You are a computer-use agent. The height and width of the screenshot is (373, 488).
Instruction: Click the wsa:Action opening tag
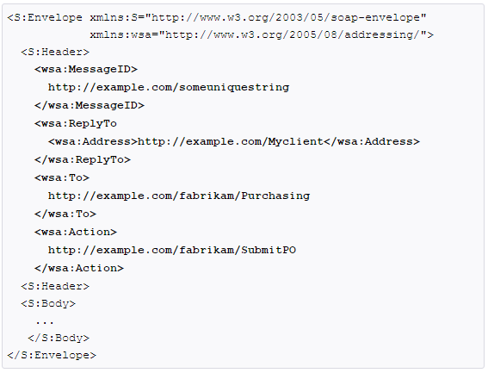(76, 232)
